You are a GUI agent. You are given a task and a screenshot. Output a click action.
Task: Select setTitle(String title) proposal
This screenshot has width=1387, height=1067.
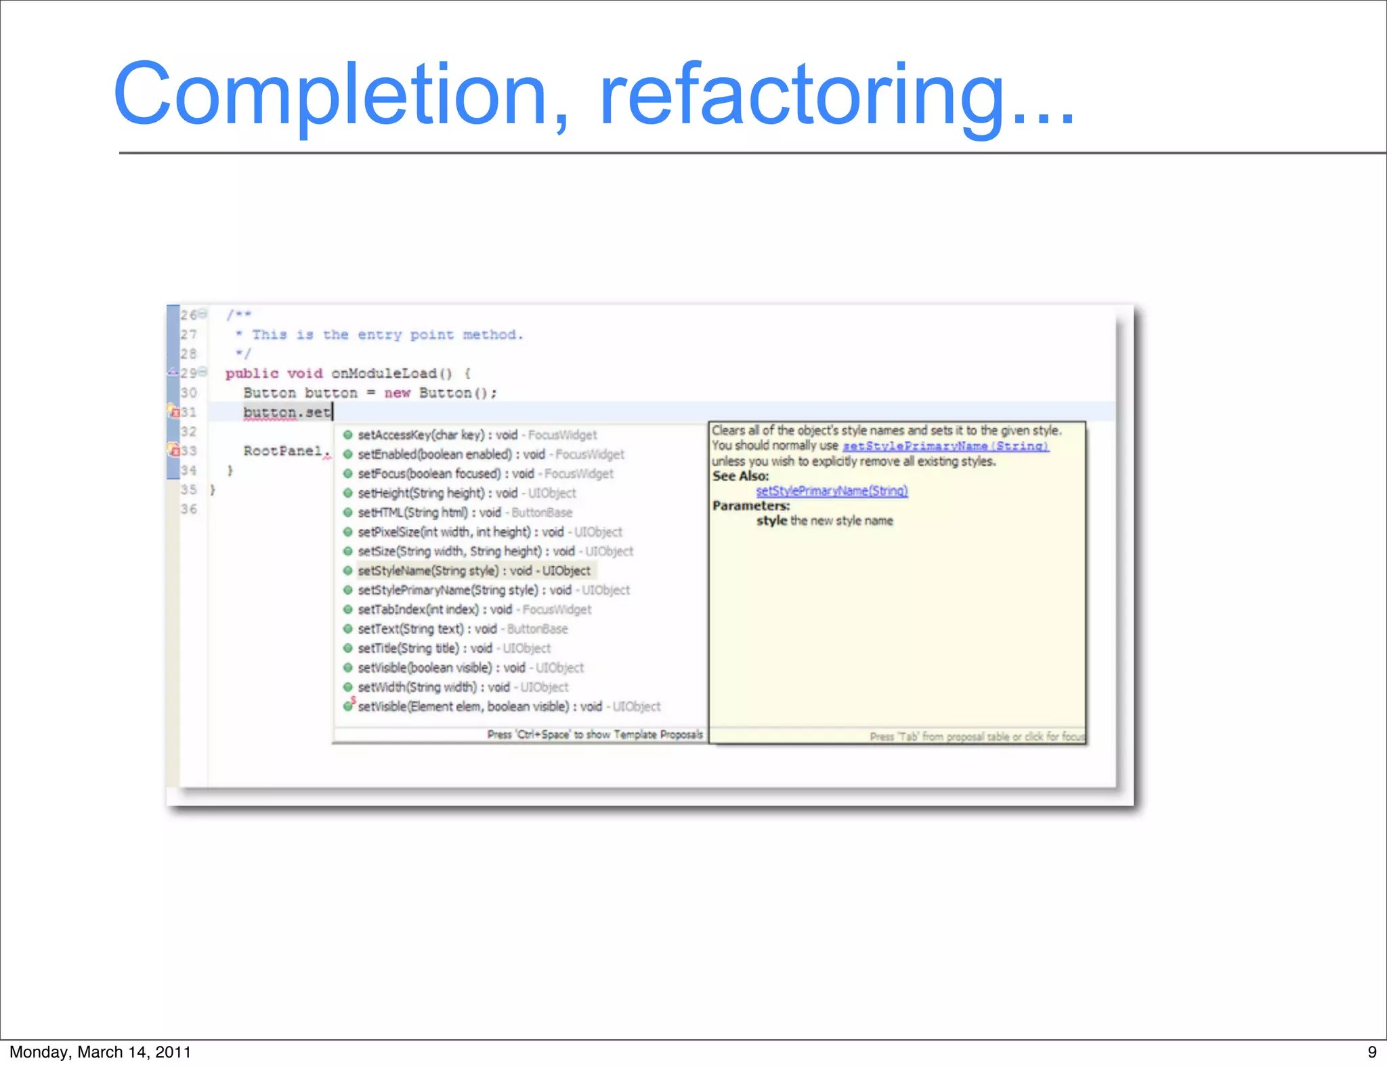(454, 649)
